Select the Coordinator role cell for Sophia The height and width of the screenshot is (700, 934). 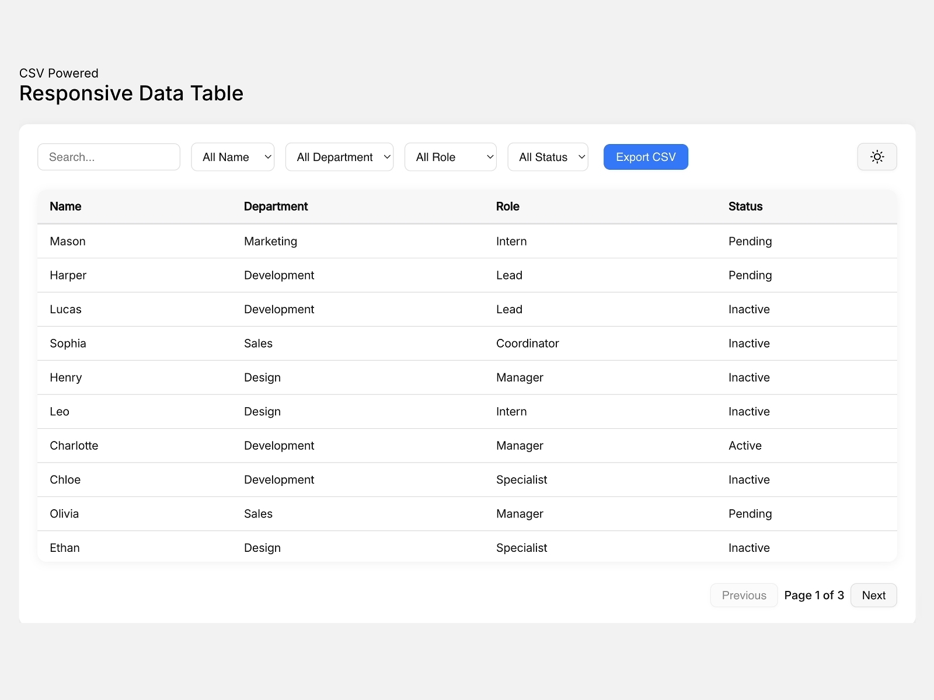click(x=527, y=344)
